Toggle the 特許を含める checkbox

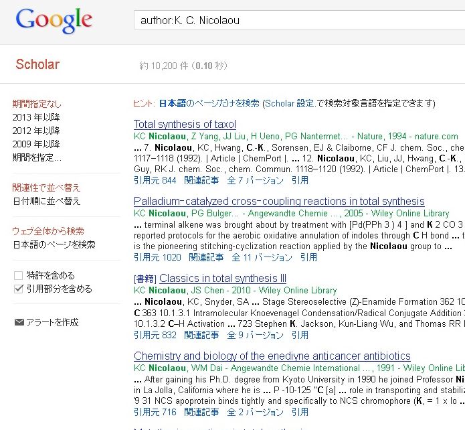click(x=18, y=275)
